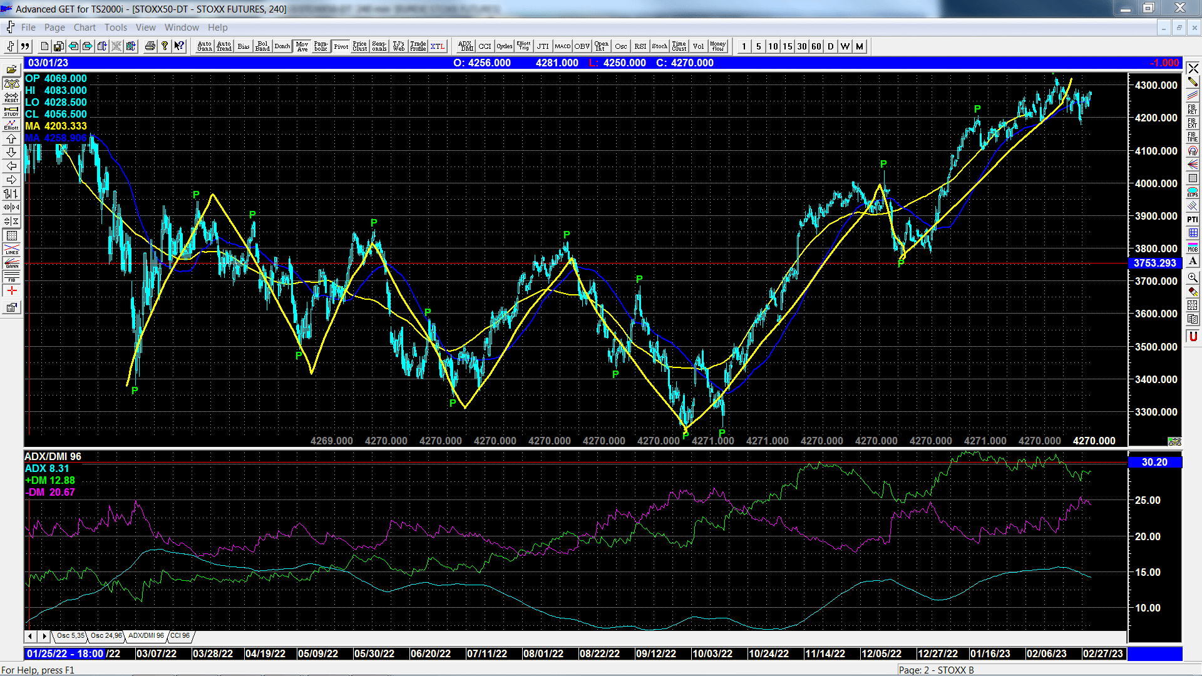
Task: Select the eraser tool in right sidebar
Action: 1193,291
